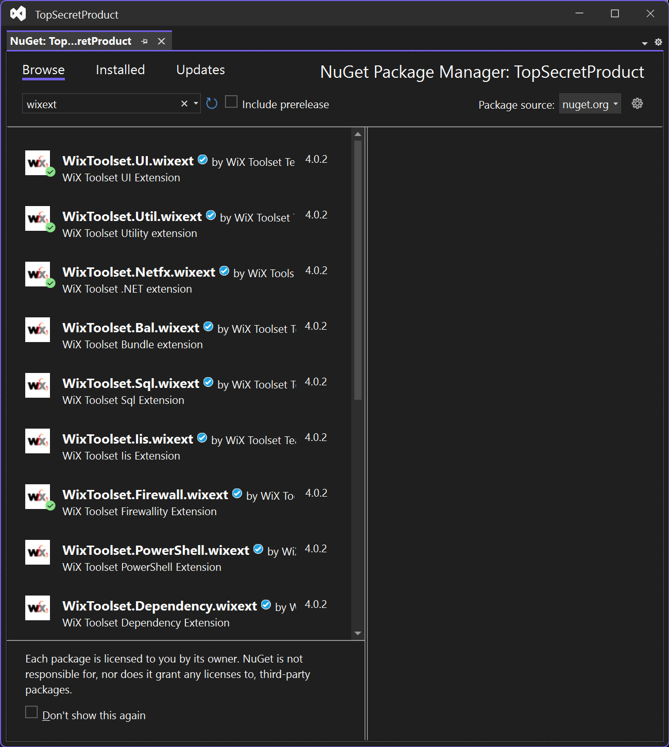
Task: Clear the wixext search text with the X
Action: click(x=184, y=103)
